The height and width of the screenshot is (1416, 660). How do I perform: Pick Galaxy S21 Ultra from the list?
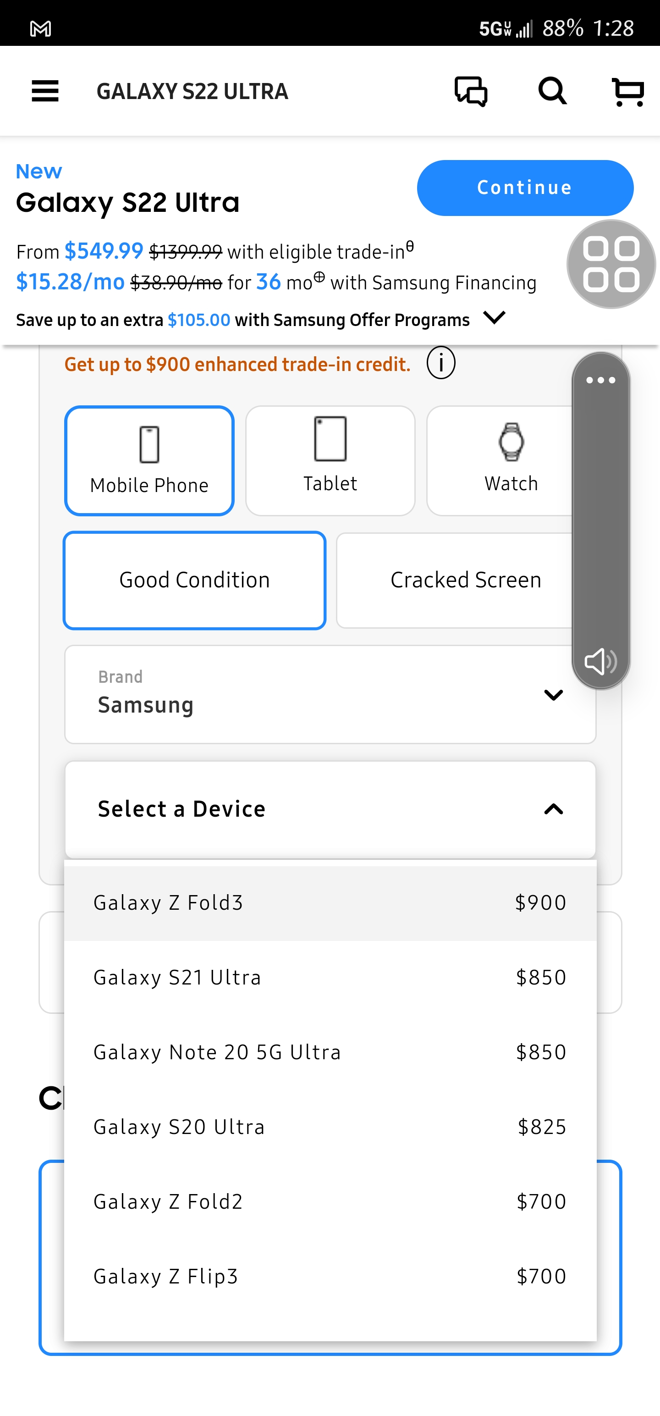[x=330, y=977]
